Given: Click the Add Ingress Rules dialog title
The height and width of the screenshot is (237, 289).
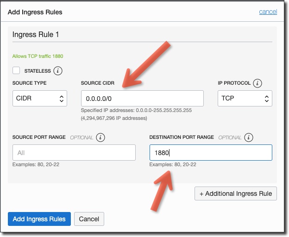Looking at the screenshot, I should click(x=35, y=12).
